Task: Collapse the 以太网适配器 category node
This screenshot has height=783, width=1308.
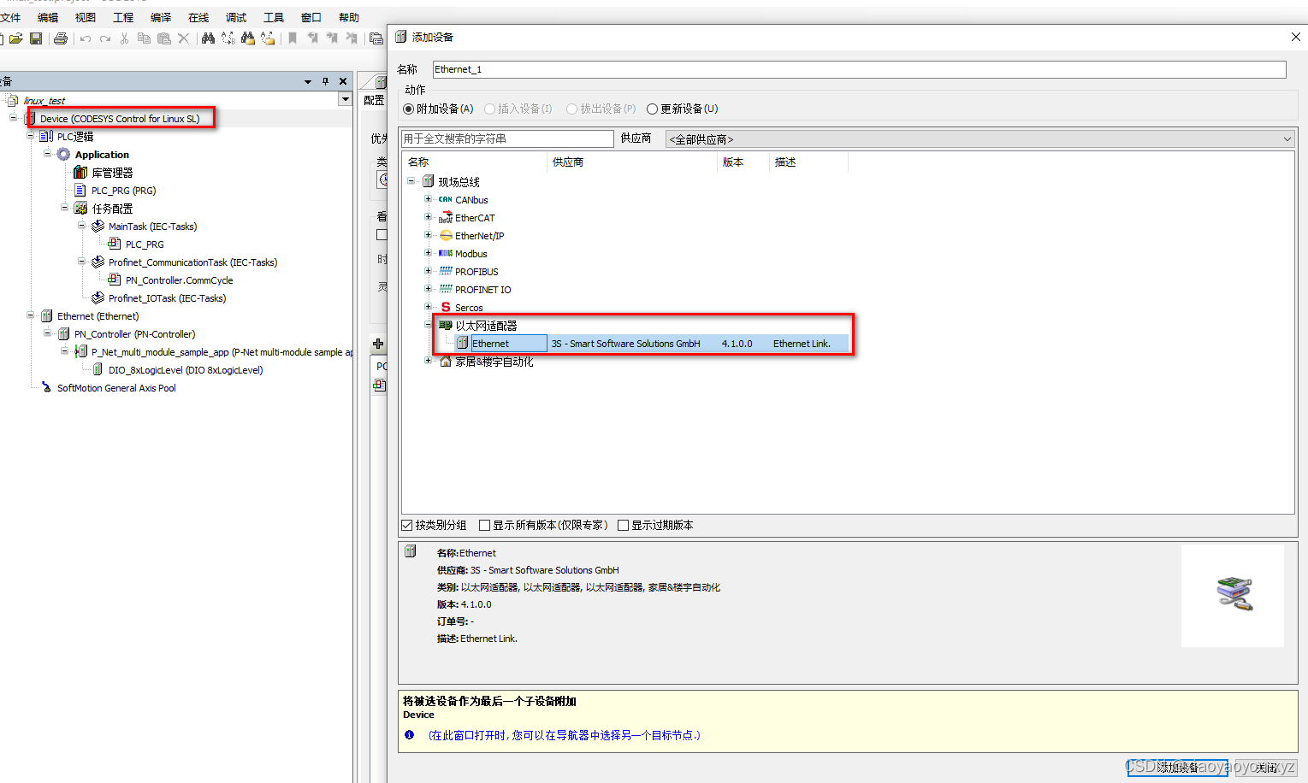Action: [429, 325]
